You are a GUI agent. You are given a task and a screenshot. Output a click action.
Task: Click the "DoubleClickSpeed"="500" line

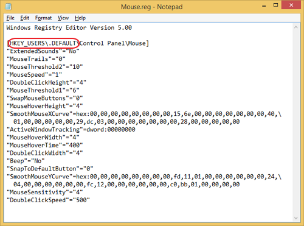tap(48, 200)
